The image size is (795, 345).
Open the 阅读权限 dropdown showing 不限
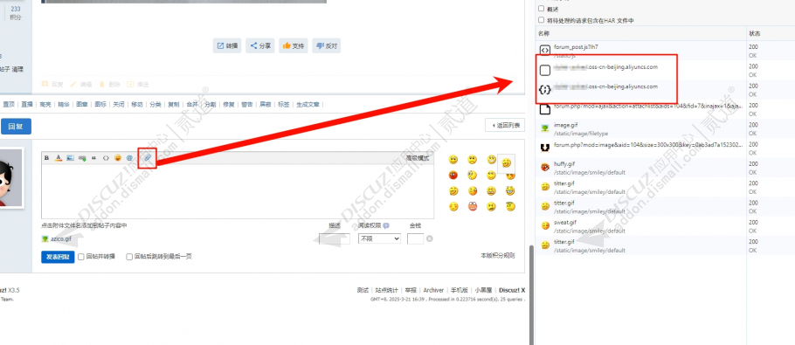click(x=379, y=238)
